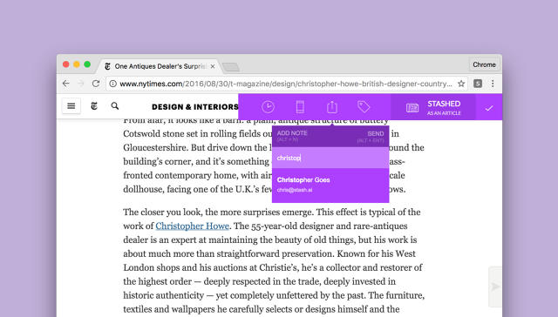This screenshot has height=317, width=558.
Task: Open the share icon in Stash bar
Action: click(332, 106)
